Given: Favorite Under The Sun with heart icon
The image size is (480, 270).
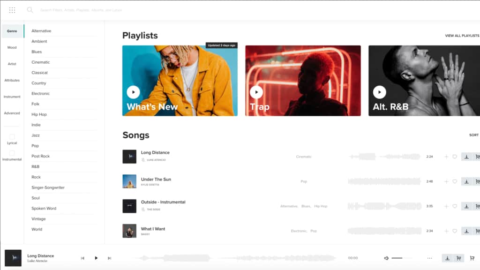Looking at the screenshot, I should [x=455, y=181].
